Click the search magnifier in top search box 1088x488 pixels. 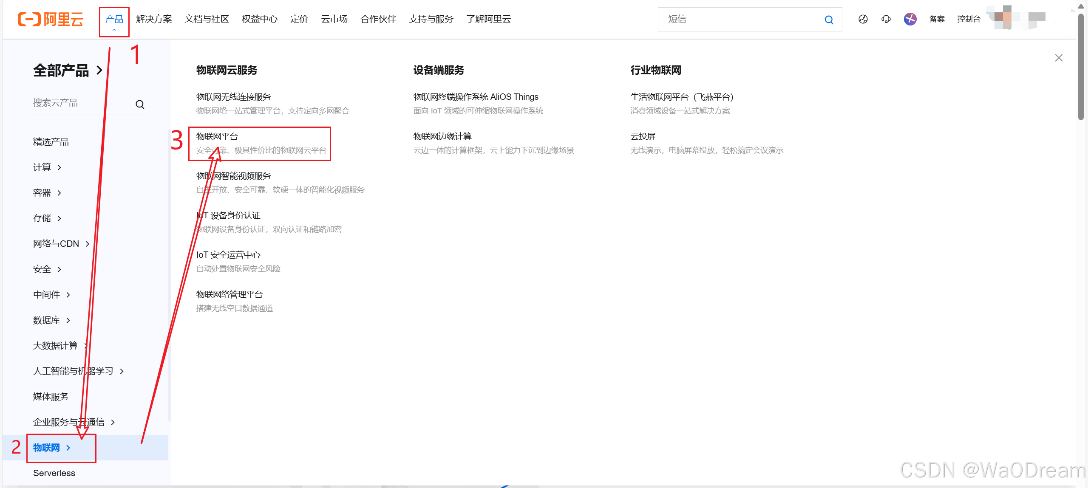click(829, 20)
